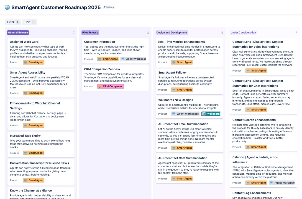Screen dimensions: 302x199
Task: Click the 21 ideas count badge
Action: (109, 7)
